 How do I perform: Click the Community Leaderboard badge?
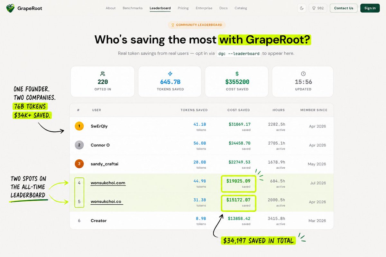pos(197,25)
